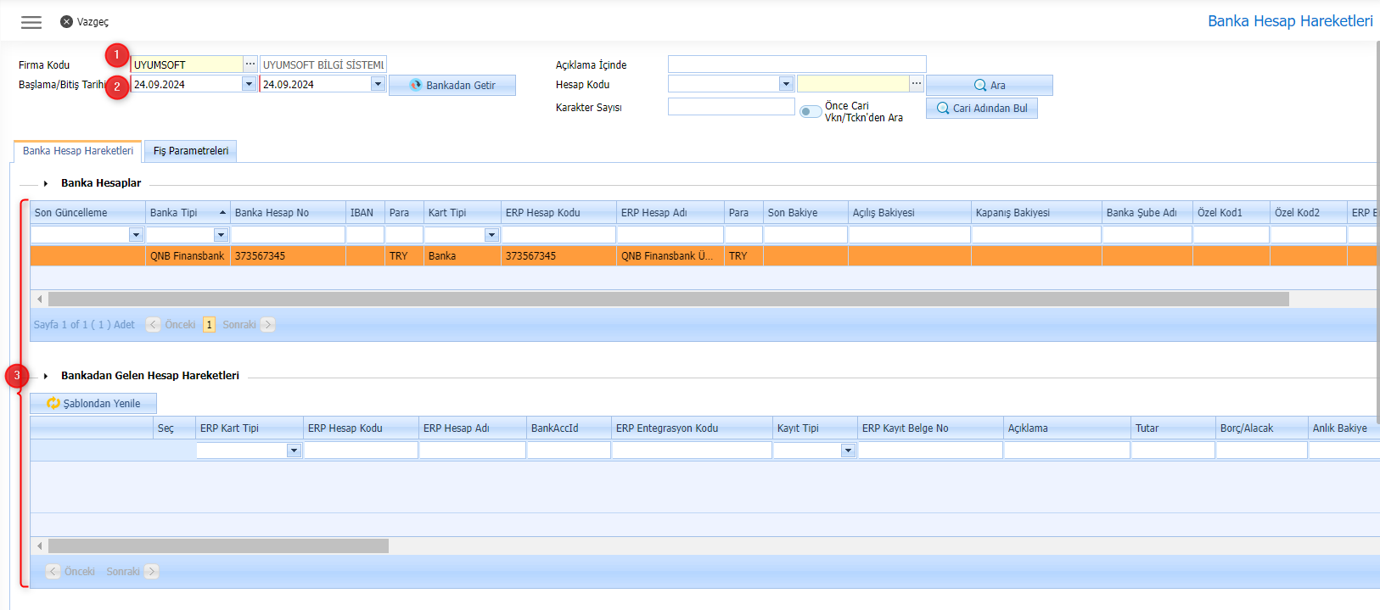Open Kayıt Tipi filter dropdown
Image resolution: width=1380 pixels, height=610 pixels.
(848, 451)
